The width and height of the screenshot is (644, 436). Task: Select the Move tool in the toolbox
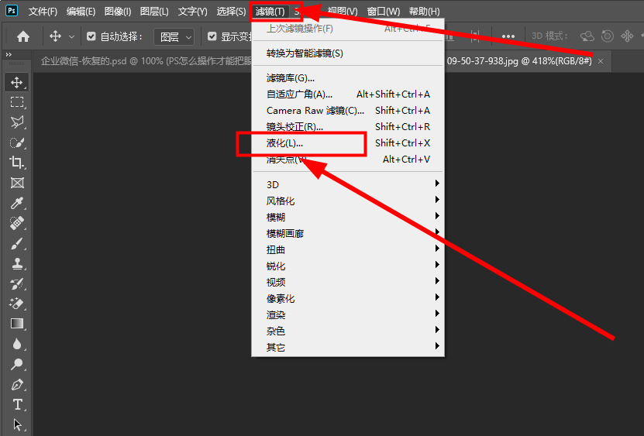click(x=17, y=82)
